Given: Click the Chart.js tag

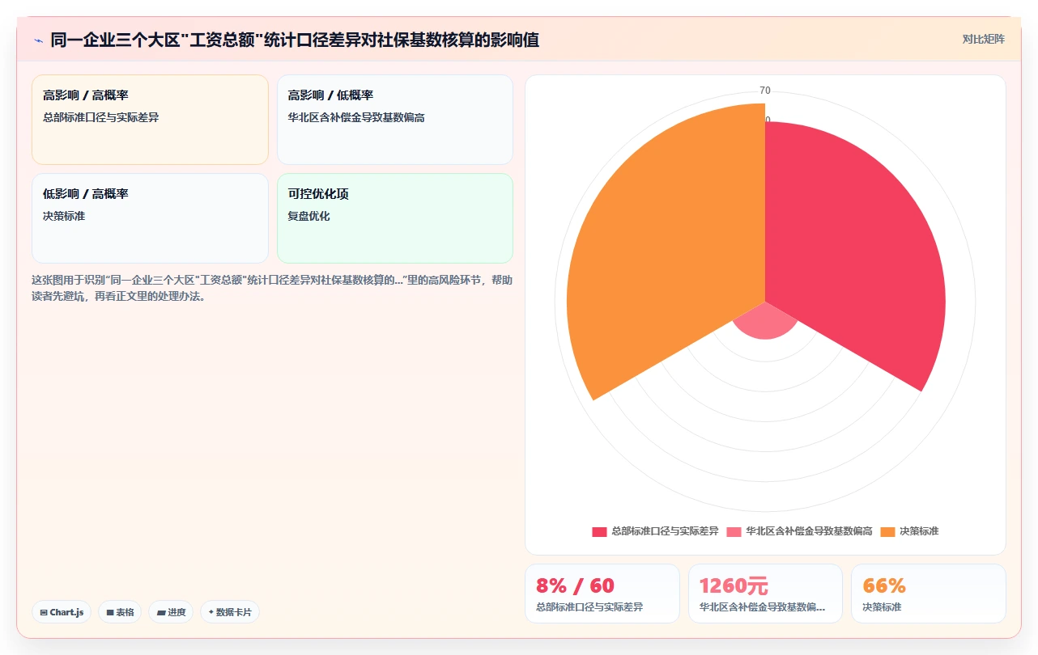Looking at the screenshot, I should point(62,612).
